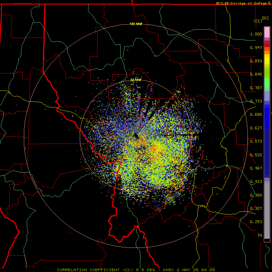The image size is (272, 272).
Task: Pick the red swatch on the color scale
Action: [x=267, y=45]
